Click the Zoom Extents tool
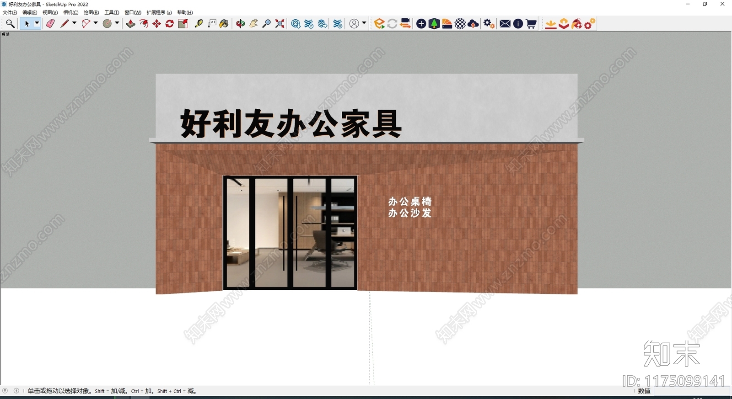The height and width of the screenshot is (399, 732). (280, 24)
